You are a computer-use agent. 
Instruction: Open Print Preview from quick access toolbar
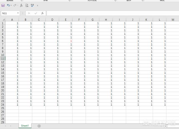pyautogui.click(x=27, y=5)
